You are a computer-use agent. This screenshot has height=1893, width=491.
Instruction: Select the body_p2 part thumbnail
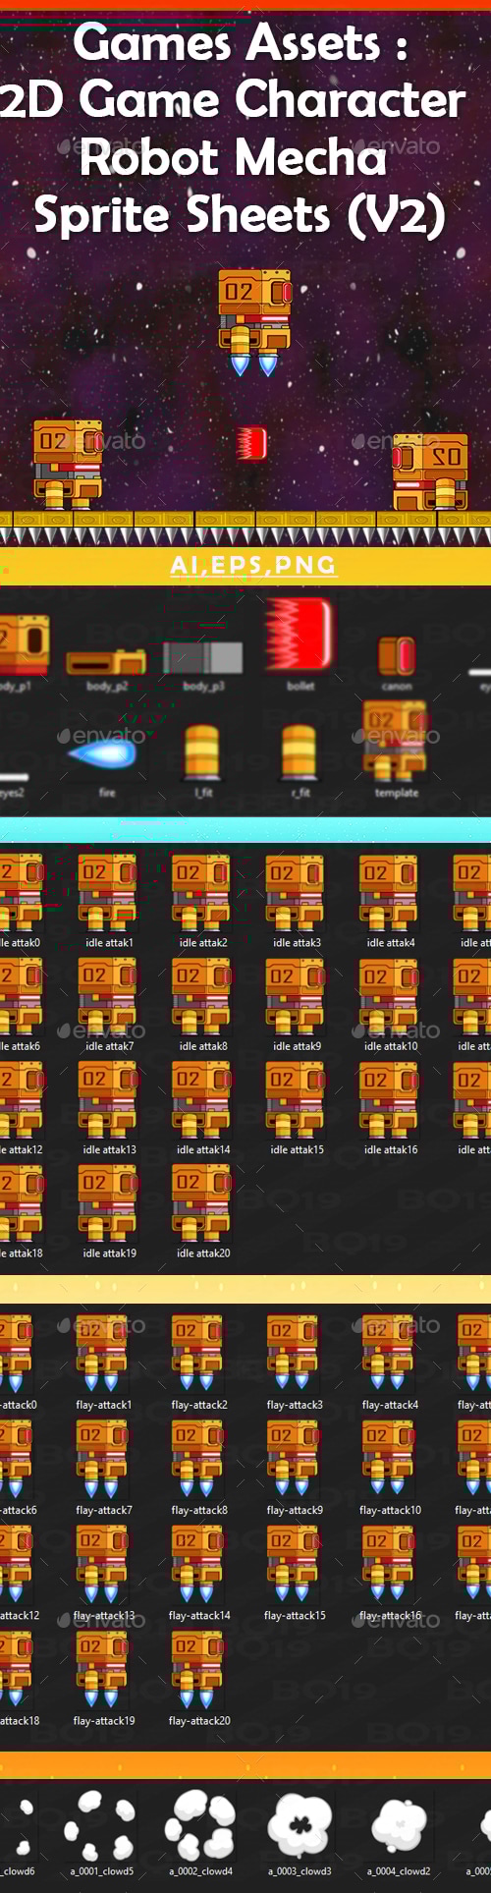[106, 661]
